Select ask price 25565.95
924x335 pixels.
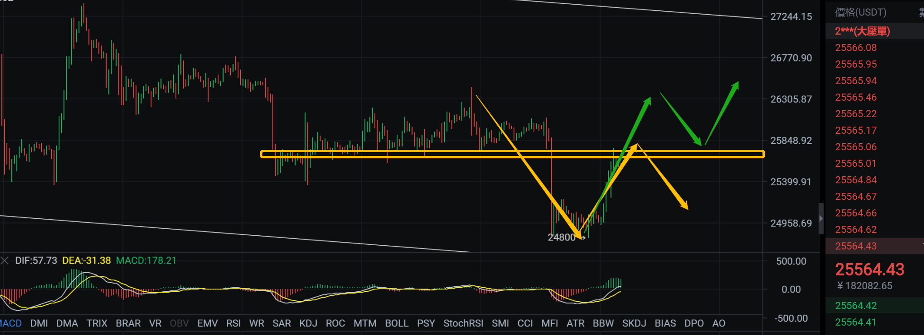pos(856,64)
